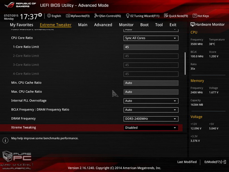229x172 pixels.
Task: Switch to EzMode(F7)
Action: pyautogui.click(x=215, y=162)
